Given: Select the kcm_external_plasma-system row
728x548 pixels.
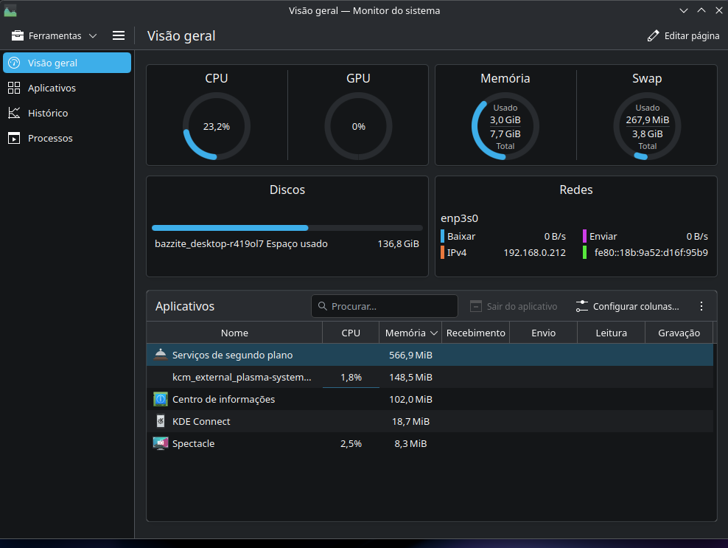Looking at the screenshot, I should 430,377.
